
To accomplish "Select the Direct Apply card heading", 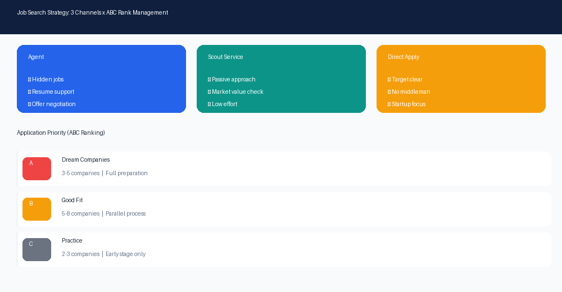I will 404,57.
